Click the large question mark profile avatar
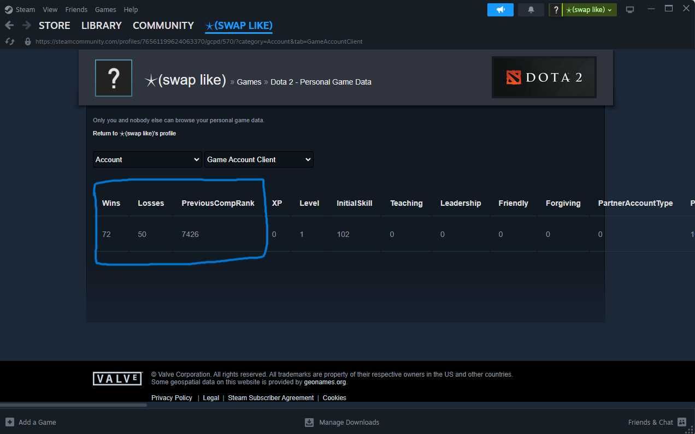This screenshot has width=695, height=434. 114,78
